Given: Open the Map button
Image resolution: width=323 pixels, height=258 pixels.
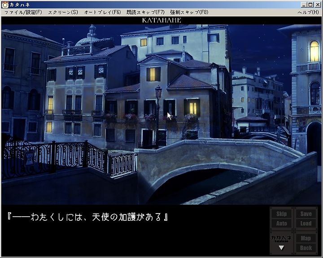Looking at the screenshot, I should coord(306,238).
